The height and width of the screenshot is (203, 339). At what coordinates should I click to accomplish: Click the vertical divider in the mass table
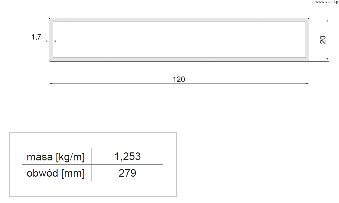tap(91, 165)
